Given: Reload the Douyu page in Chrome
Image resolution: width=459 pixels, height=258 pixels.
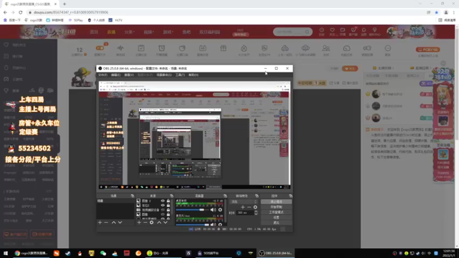Looking at the screenshot, I should click(x=21, y=12).
